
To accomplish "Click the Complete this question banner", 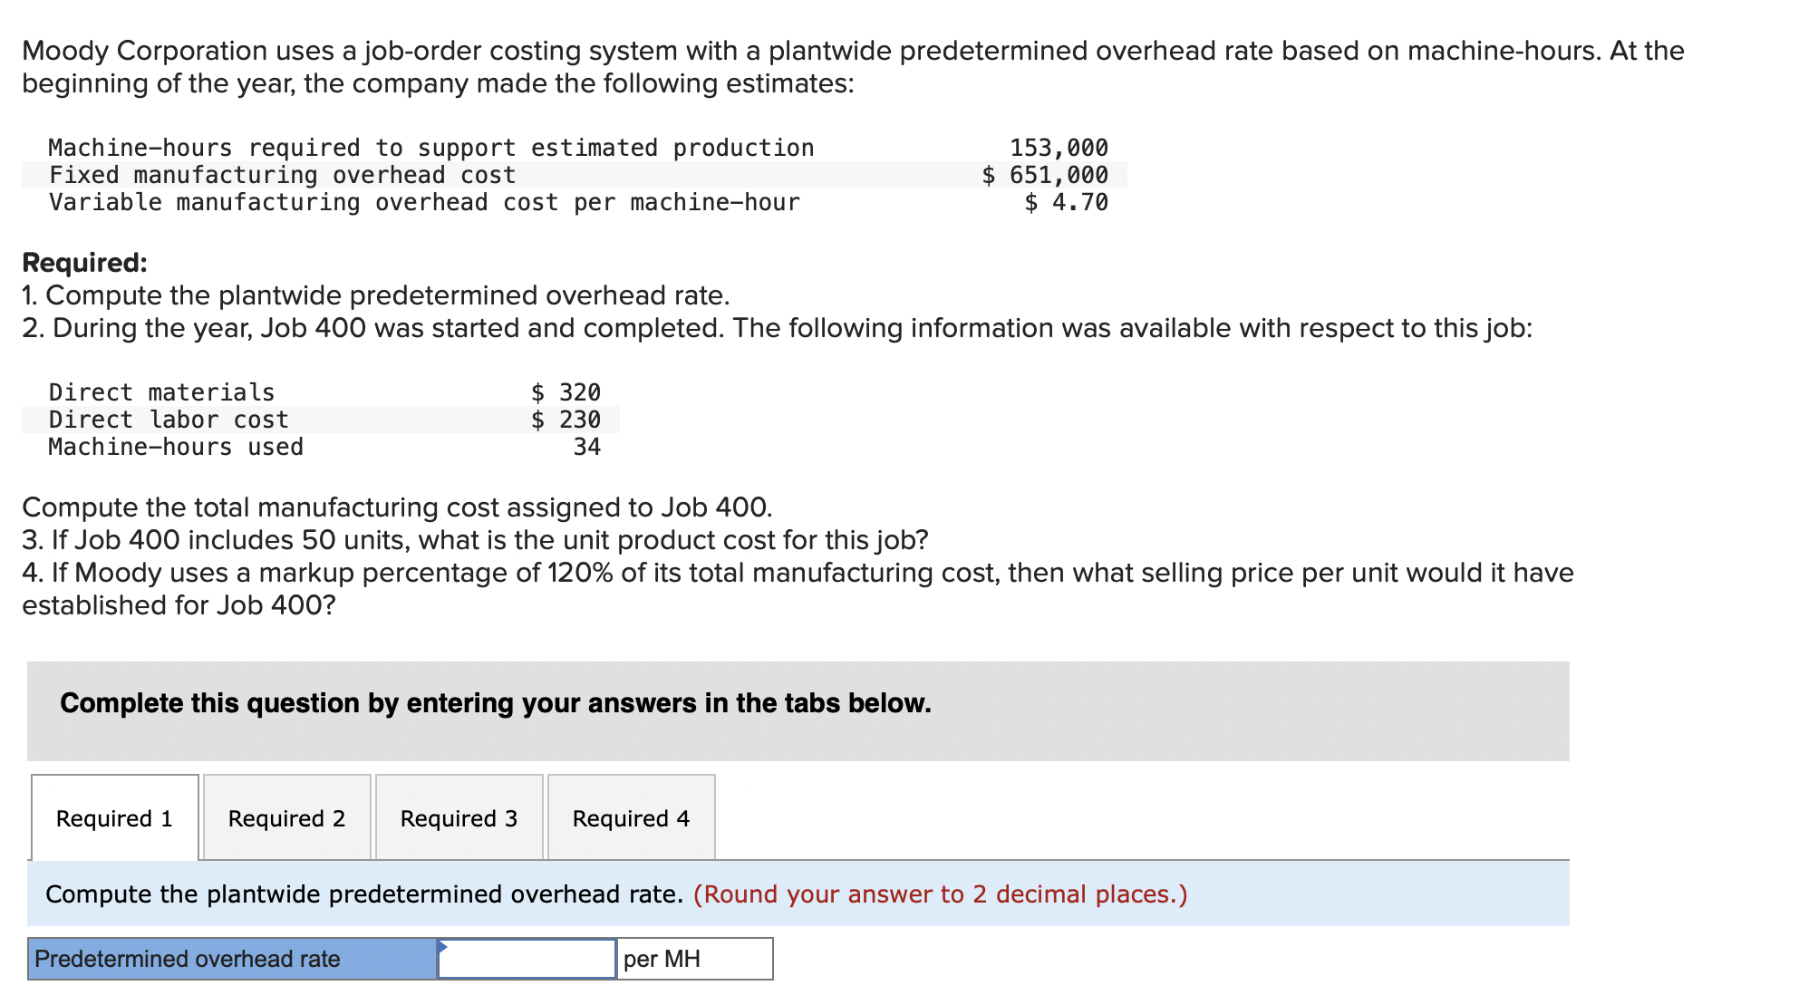I will coord(495,702).
